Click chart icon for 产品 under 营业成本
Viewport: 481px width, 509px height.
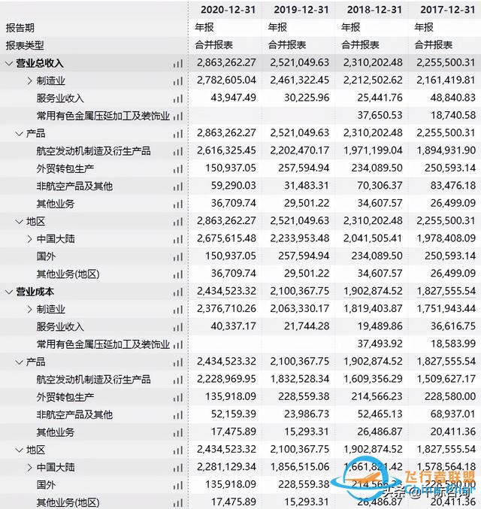point(178,362)
